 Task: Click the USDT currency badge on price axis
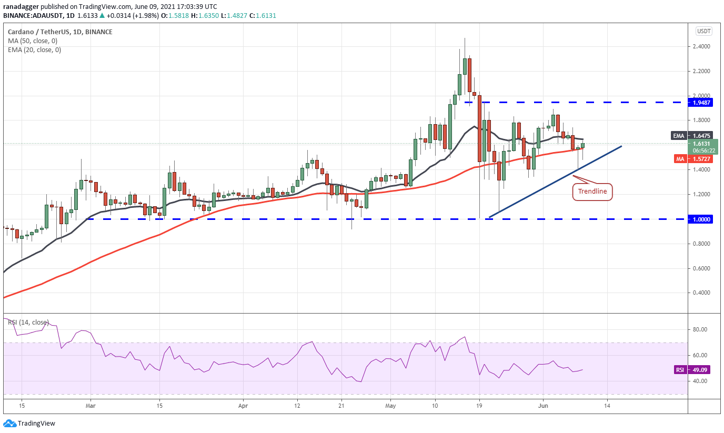point(704,31)
